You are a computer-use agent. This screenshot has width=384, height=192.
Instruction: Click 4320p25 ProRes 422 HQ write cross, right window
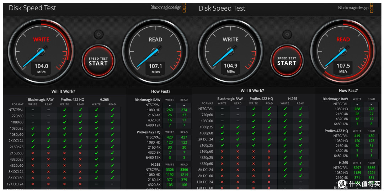click(x=254, y=158)
